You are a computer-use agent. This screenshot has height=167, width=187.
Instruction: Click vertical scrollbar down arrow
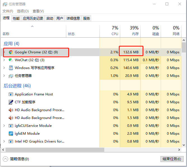184,145
